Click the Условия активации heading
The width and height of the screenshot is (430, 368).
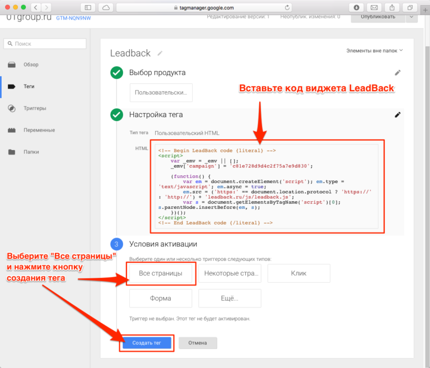tap(163, 244)
